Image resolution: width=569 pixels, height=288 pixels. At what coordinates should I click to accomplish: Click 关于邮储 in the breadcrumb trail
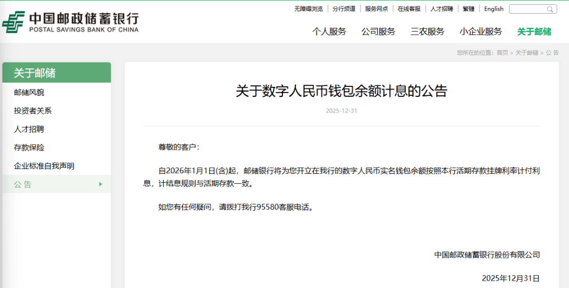pyautogui.click(x=526, y=53)
